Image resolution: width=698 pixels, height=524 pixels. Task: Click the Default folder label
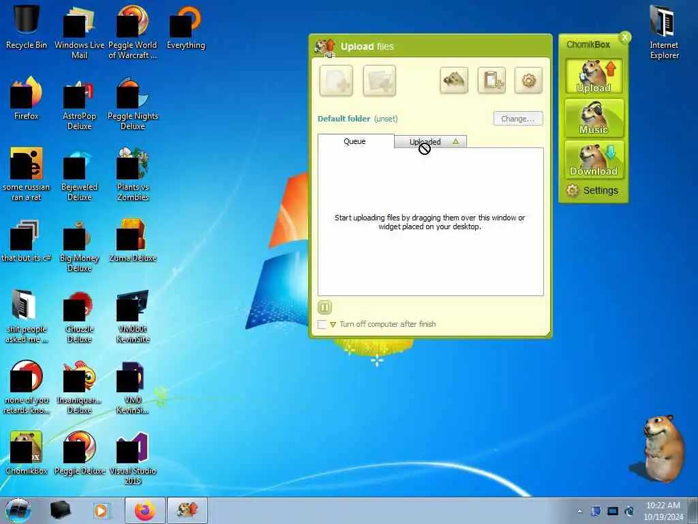tap(344, 119)
